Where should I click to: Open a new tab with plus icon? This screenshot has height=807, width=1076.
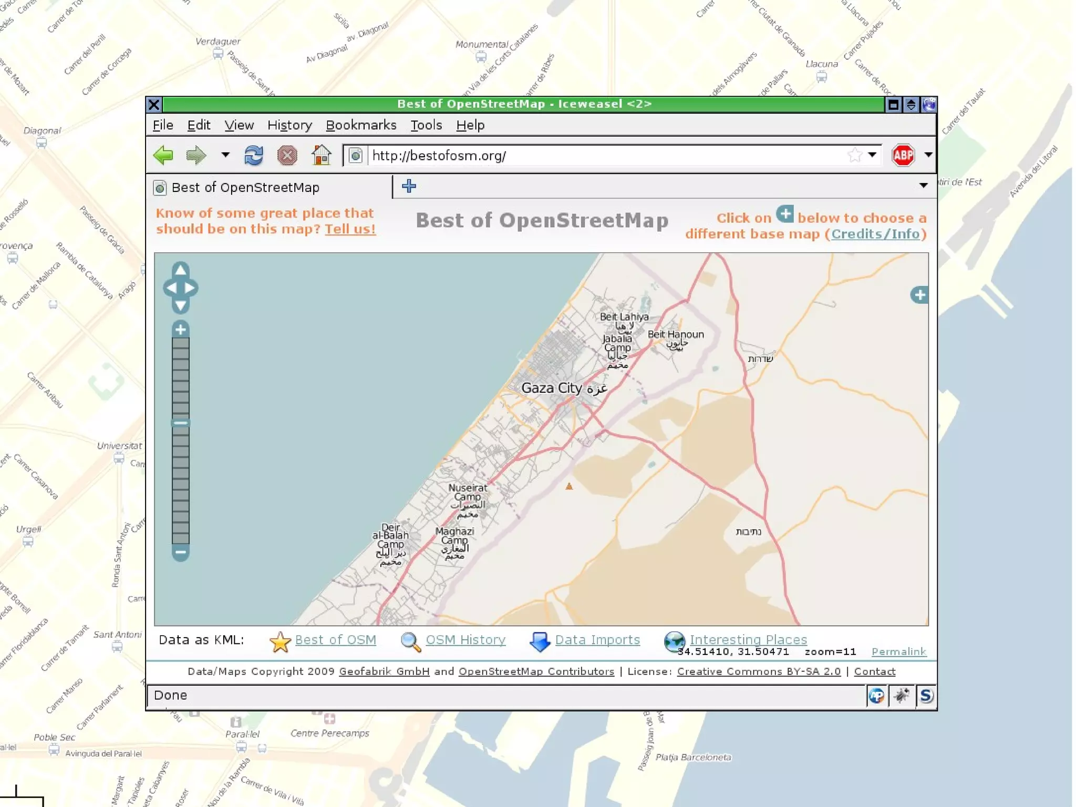tap(409, 186)
